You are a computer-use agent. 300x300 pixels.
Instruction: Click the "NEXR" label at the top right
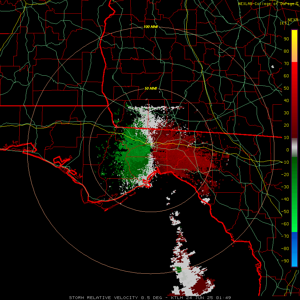[x=293, y=20]
